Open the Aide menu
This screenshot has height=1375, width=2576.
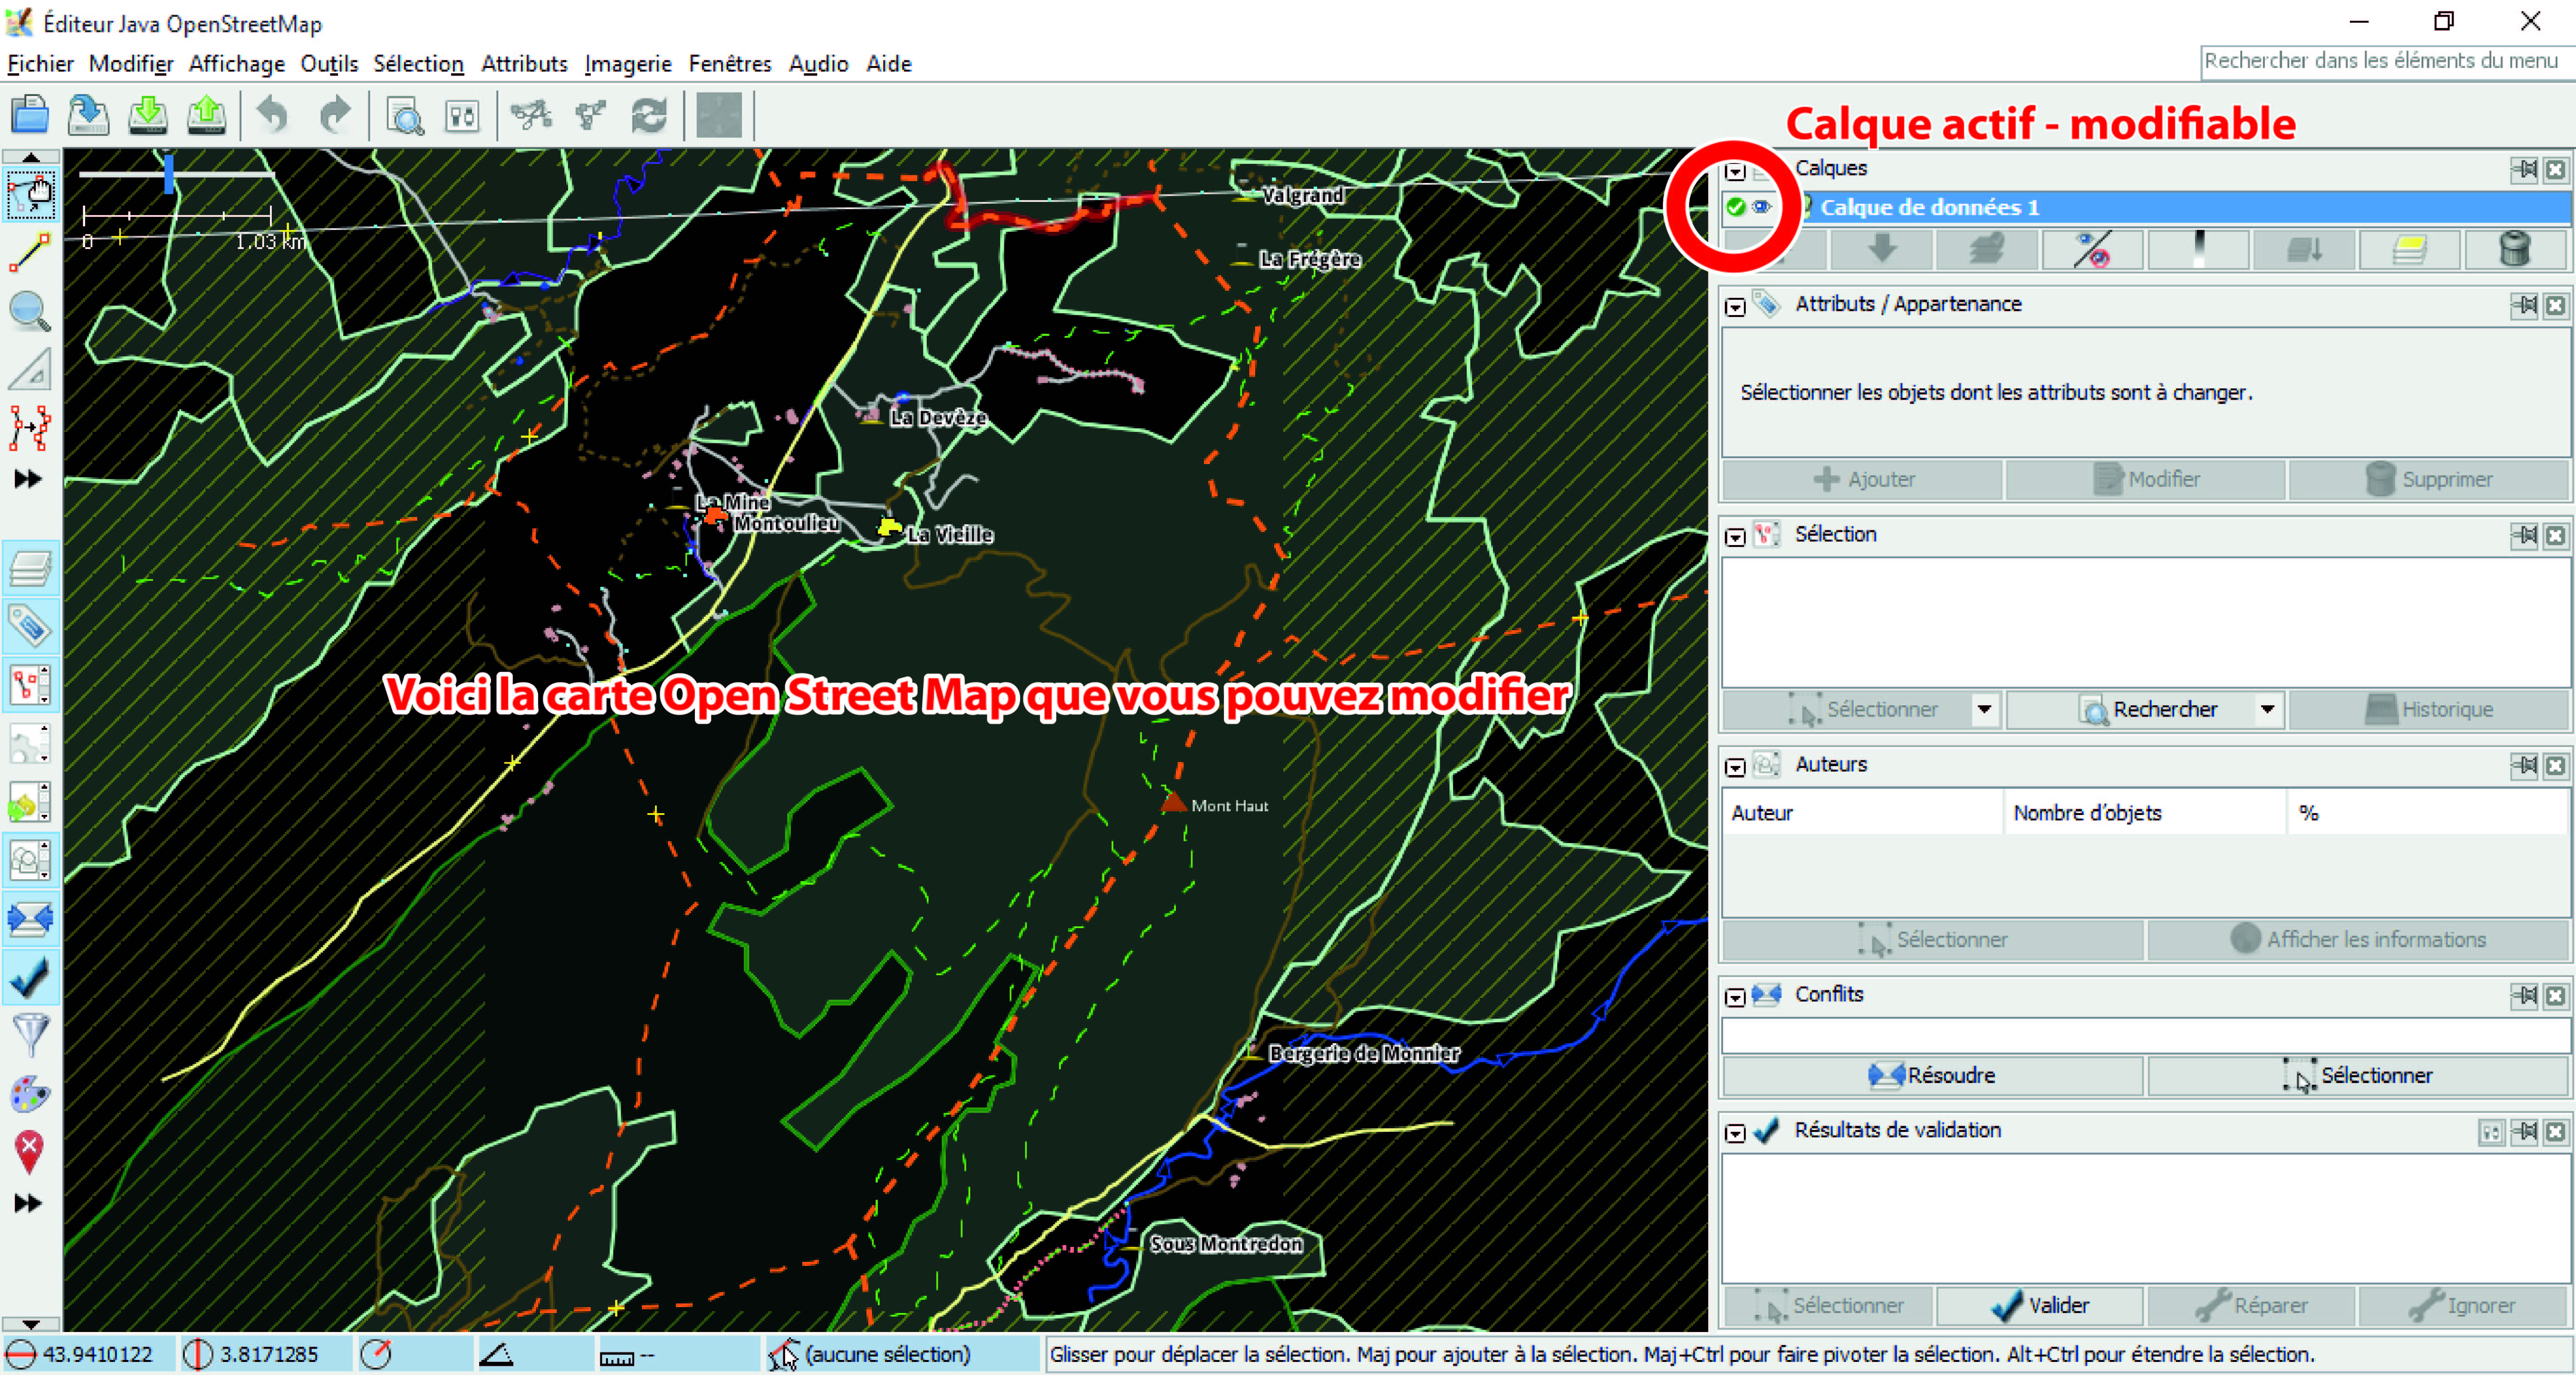[x=889, y=64]
